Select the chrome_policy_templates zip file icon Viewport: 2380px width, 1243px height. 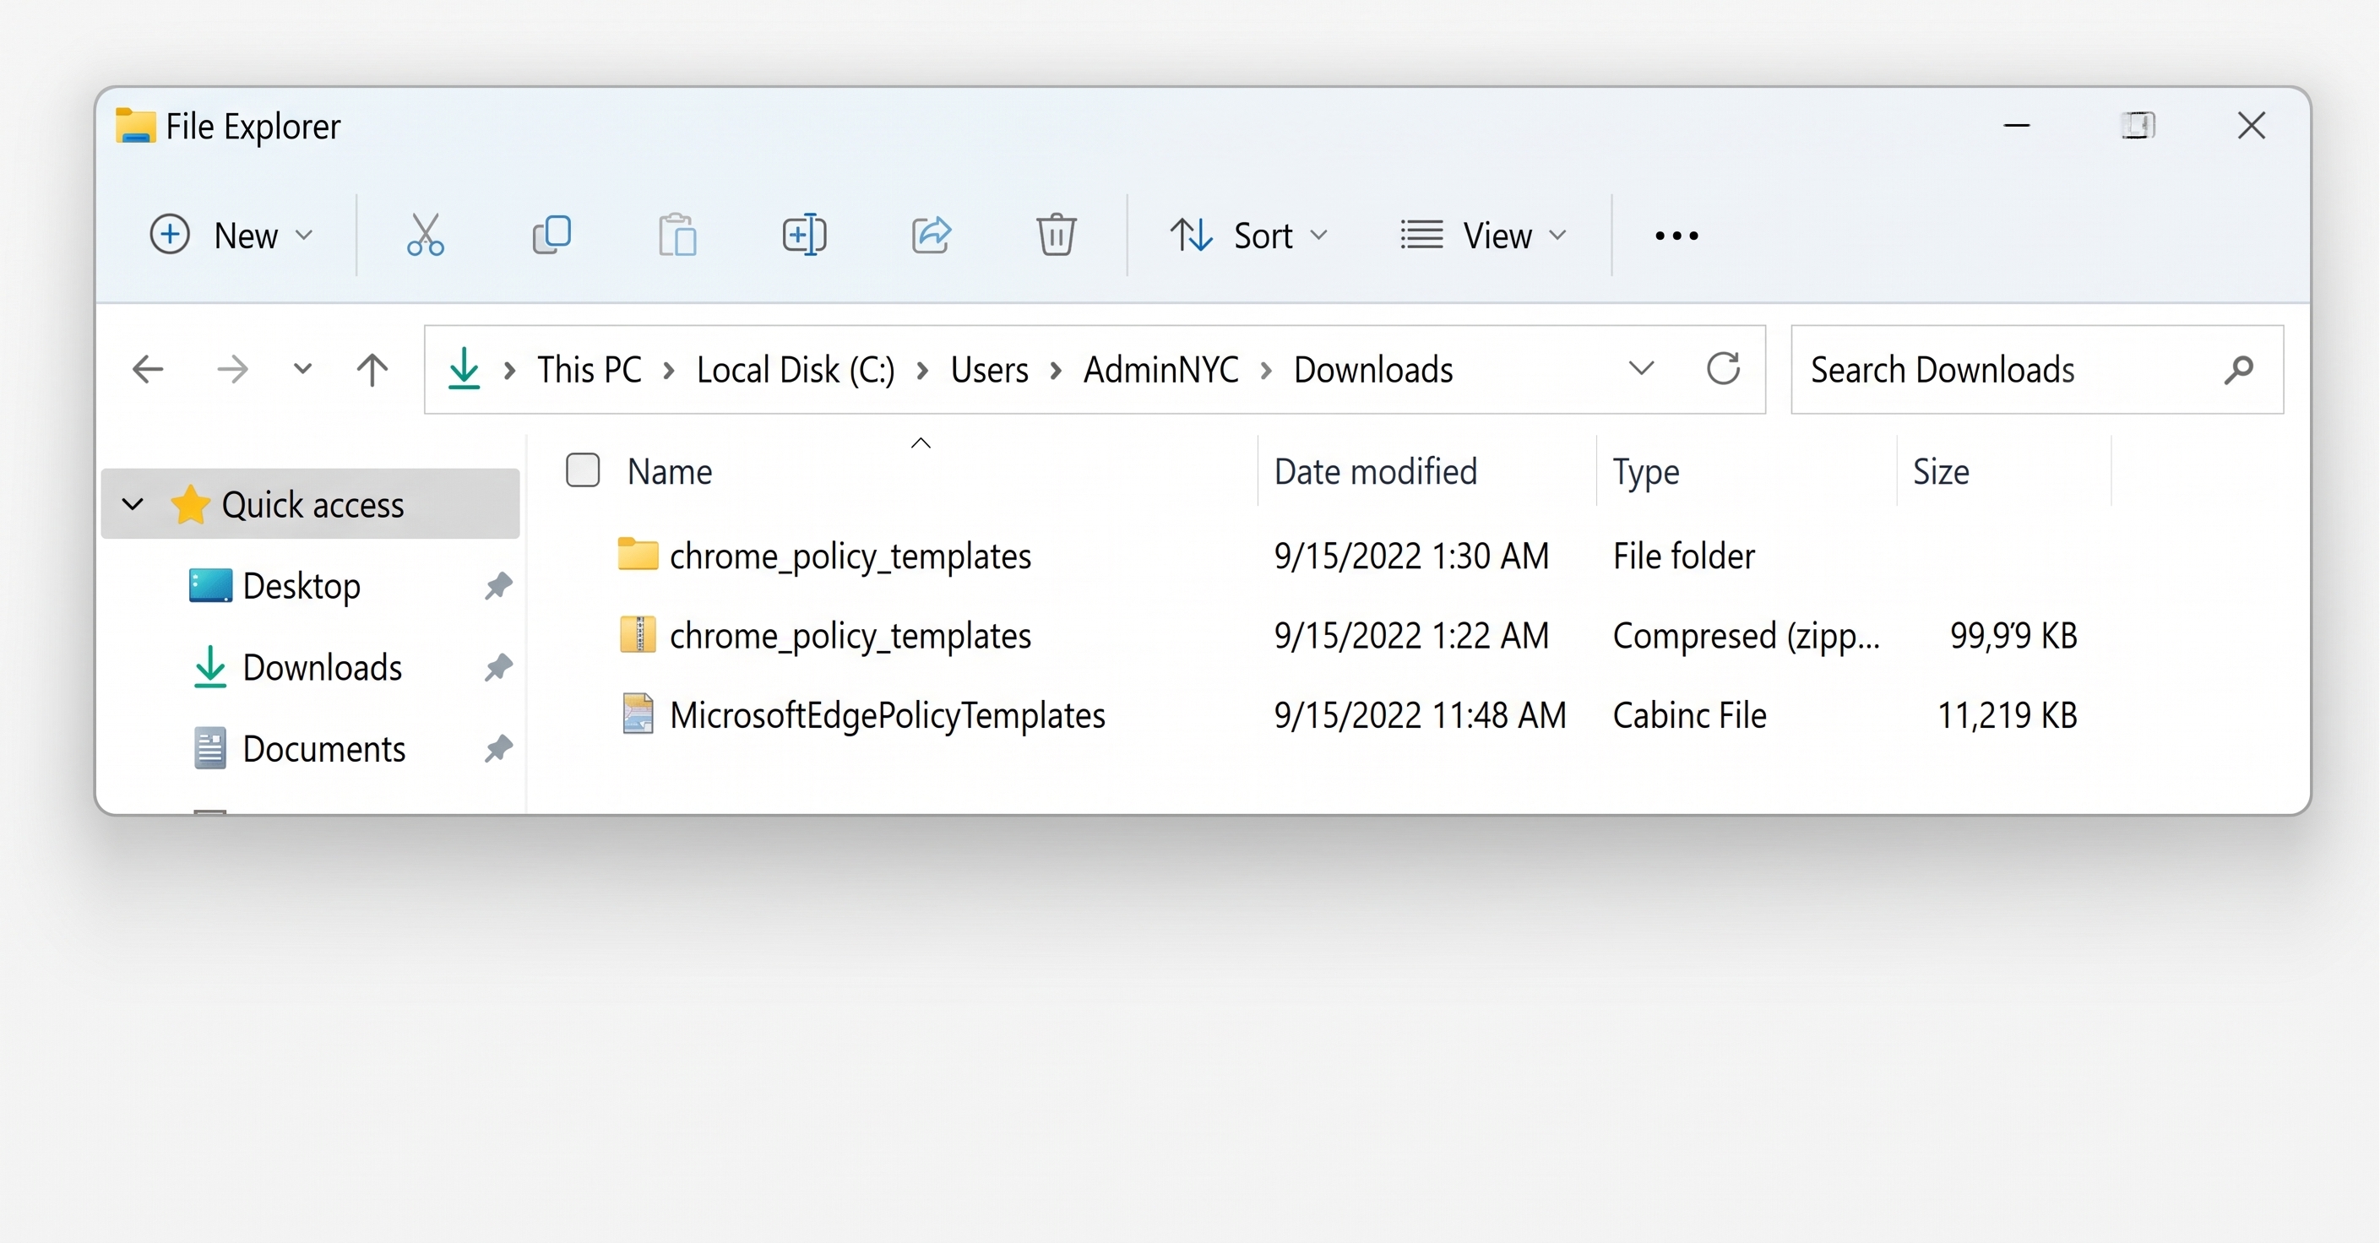[638, 635]
